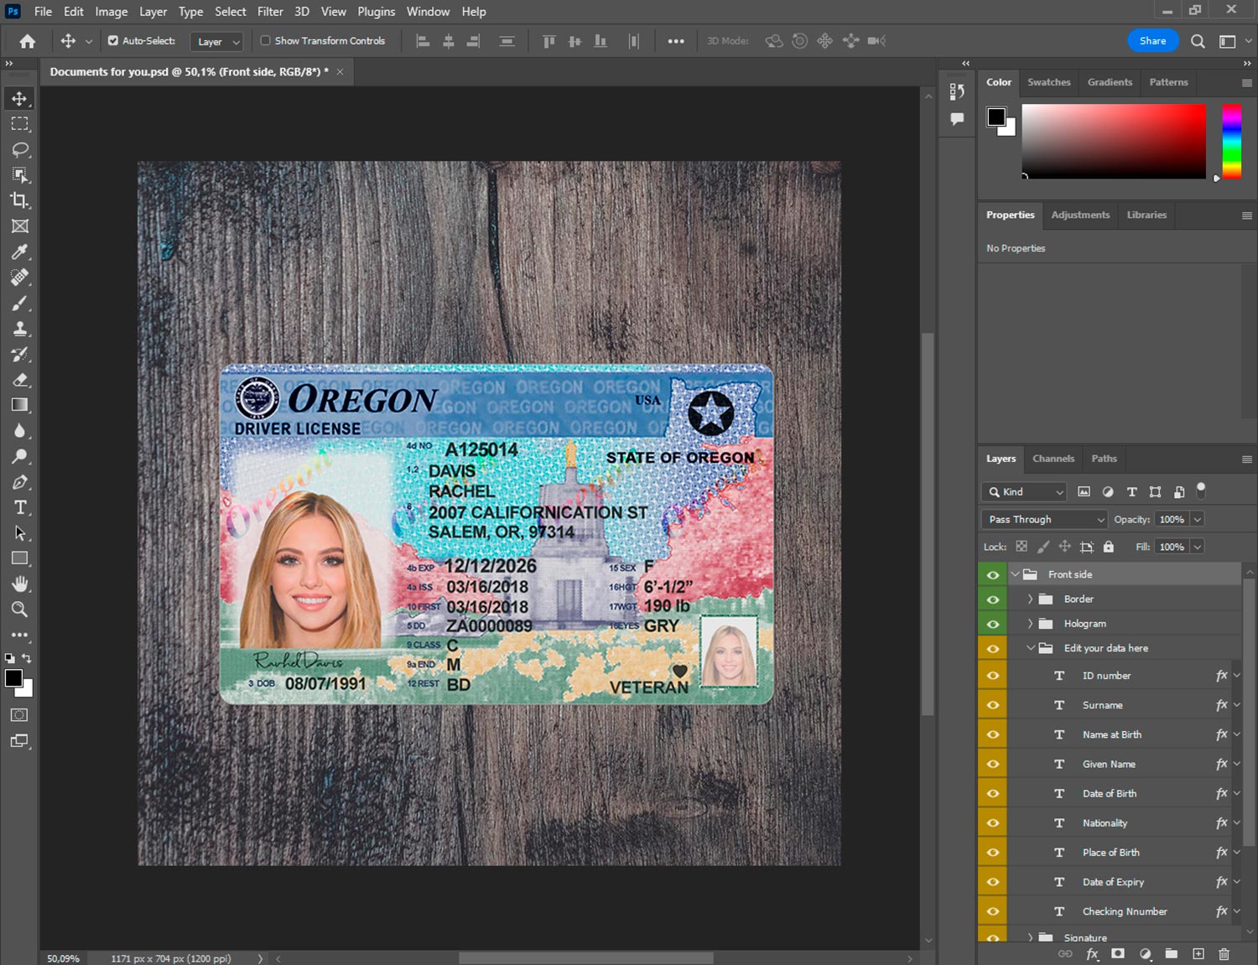Select the Lasso tool

[20, 149]
